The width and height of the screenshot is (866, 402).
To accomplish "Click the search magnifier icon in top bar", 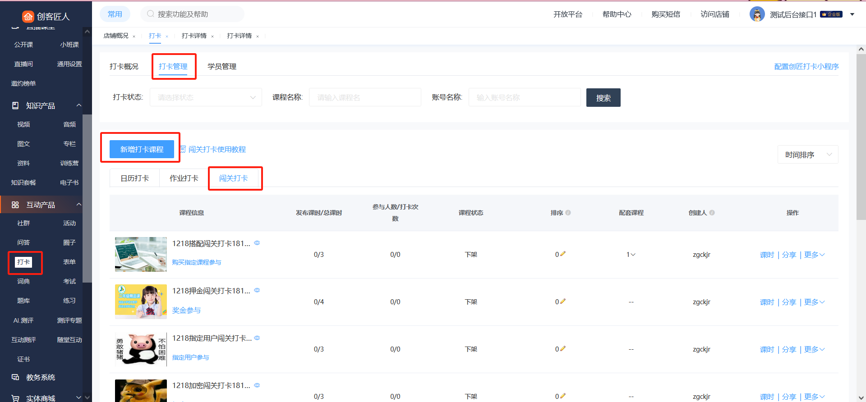I will 151,14.
